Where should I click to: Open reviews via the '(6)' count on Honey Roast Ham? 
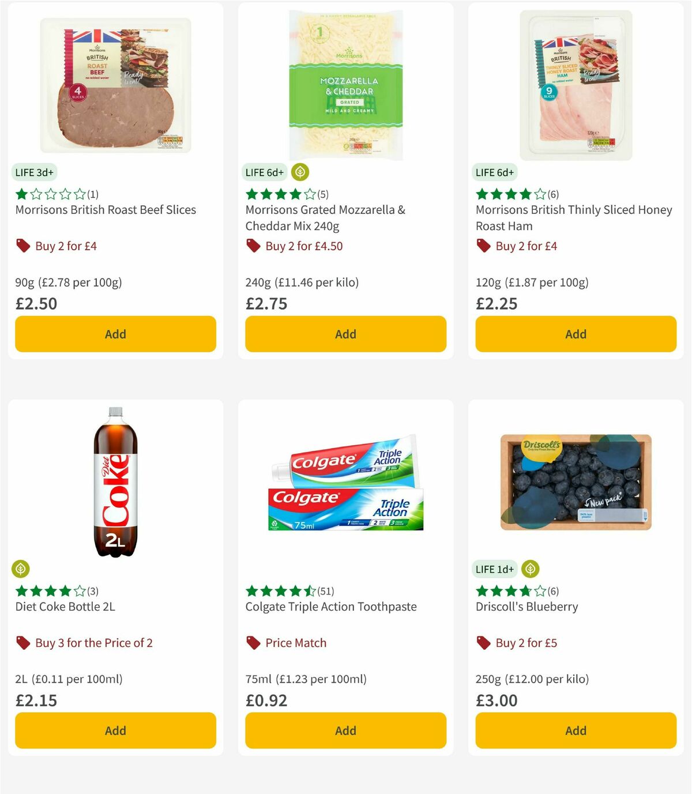554,194
